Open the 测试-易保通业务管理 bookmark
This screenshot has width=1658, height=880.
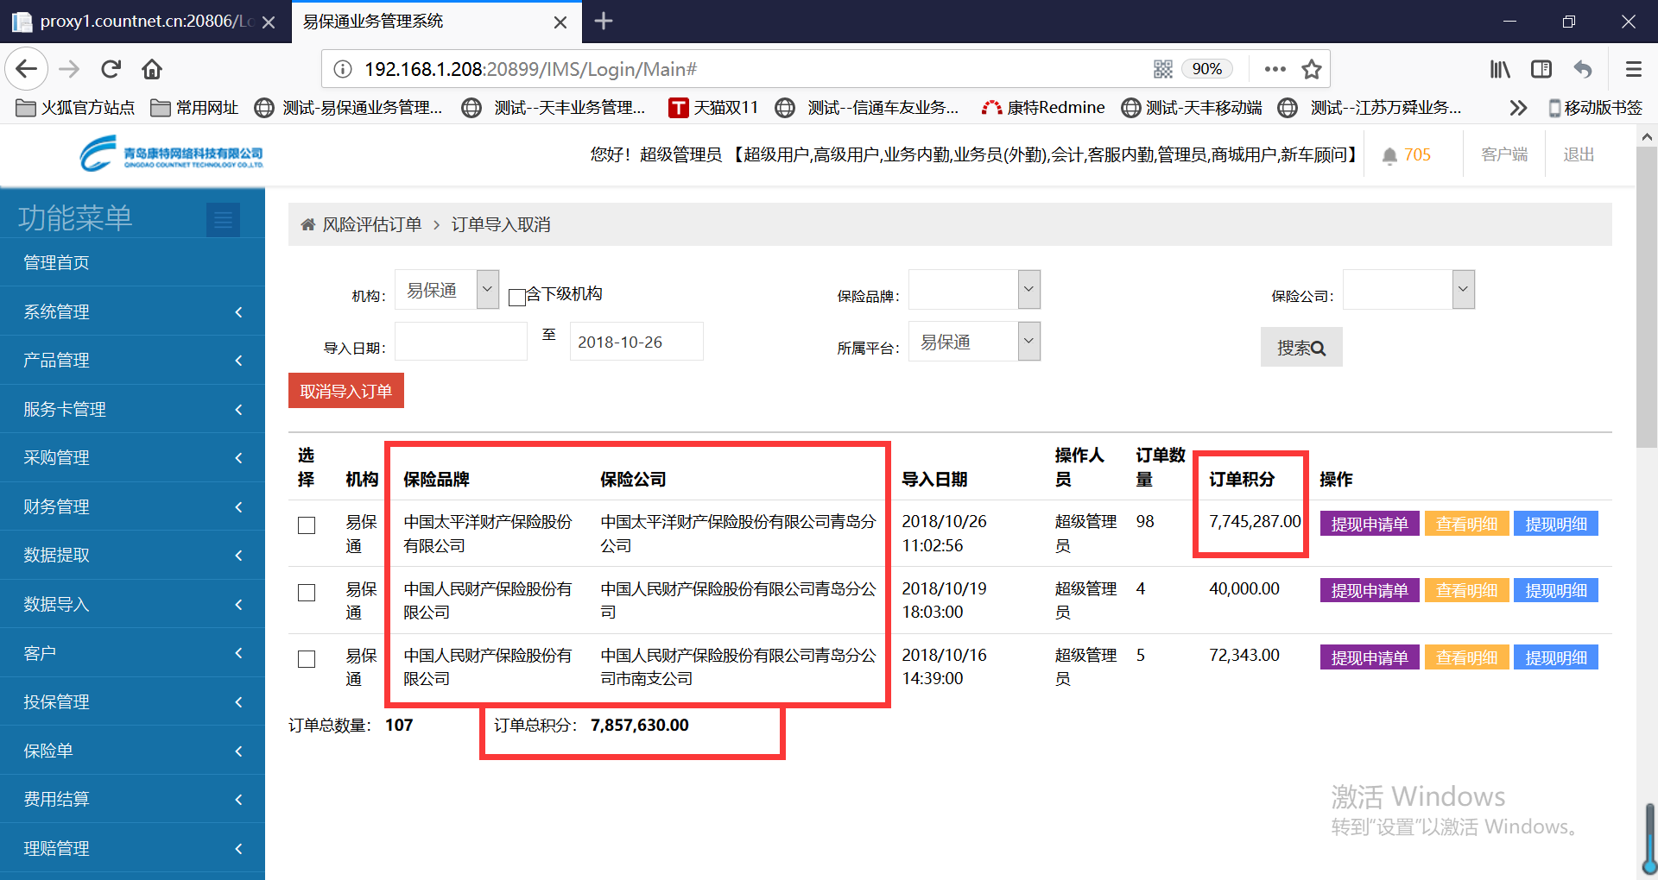349,108
